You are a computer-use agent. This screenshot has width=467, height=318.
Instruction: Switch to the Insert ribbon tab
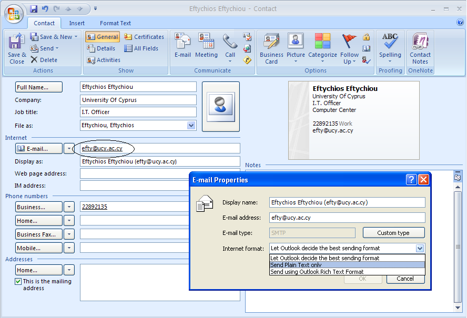click(x=77, y=23)
